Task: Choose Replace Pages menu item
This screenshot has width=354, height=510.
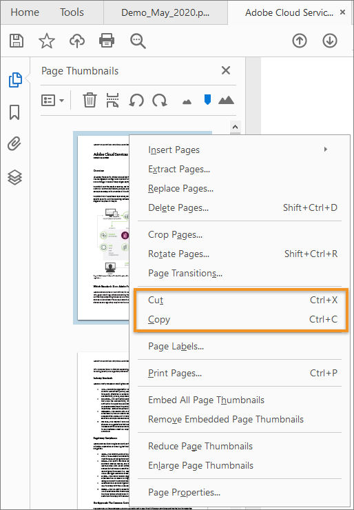Action: click(x=240, y=188)
